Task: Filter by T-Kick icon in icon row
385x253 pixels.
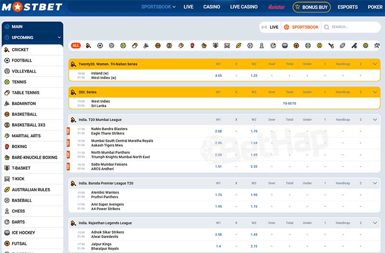Action: click(x=227, y=45)
